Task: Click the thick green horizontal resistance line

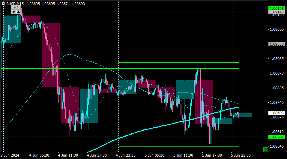Action: 120,69
